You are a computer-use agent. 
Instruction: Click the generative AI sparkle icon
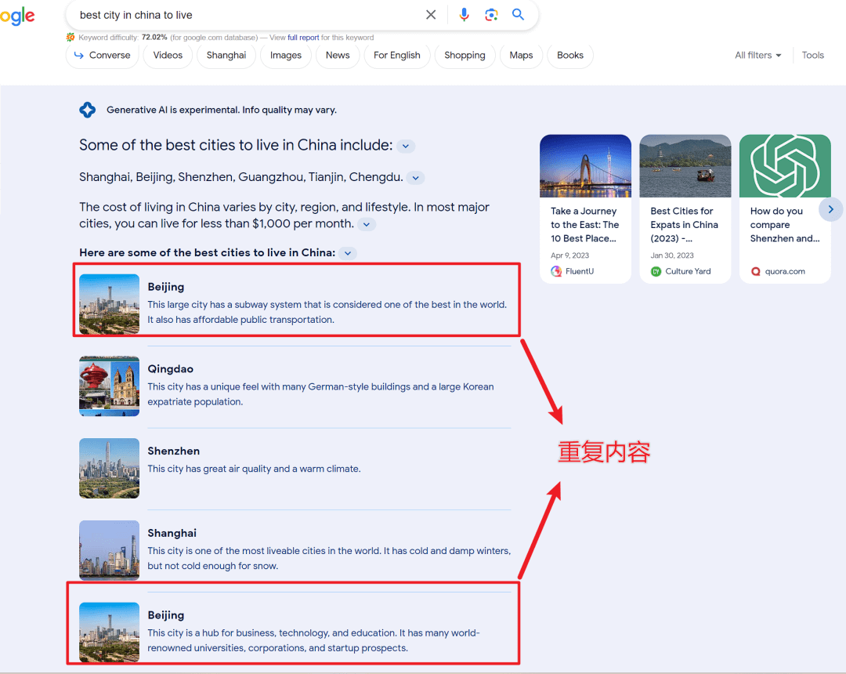coord(88,110)
